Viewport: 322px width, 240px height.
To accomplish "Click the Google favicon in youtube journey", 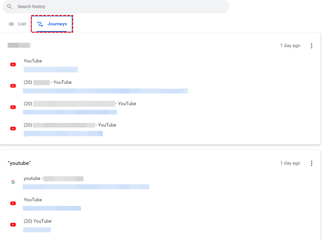I will coord(13,182).
